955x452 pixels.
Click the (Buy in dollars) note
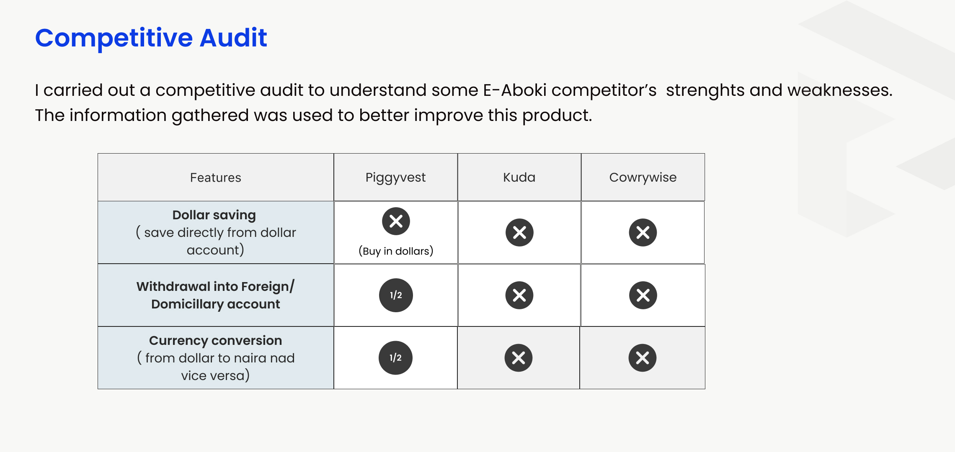[x=396, y=251]
